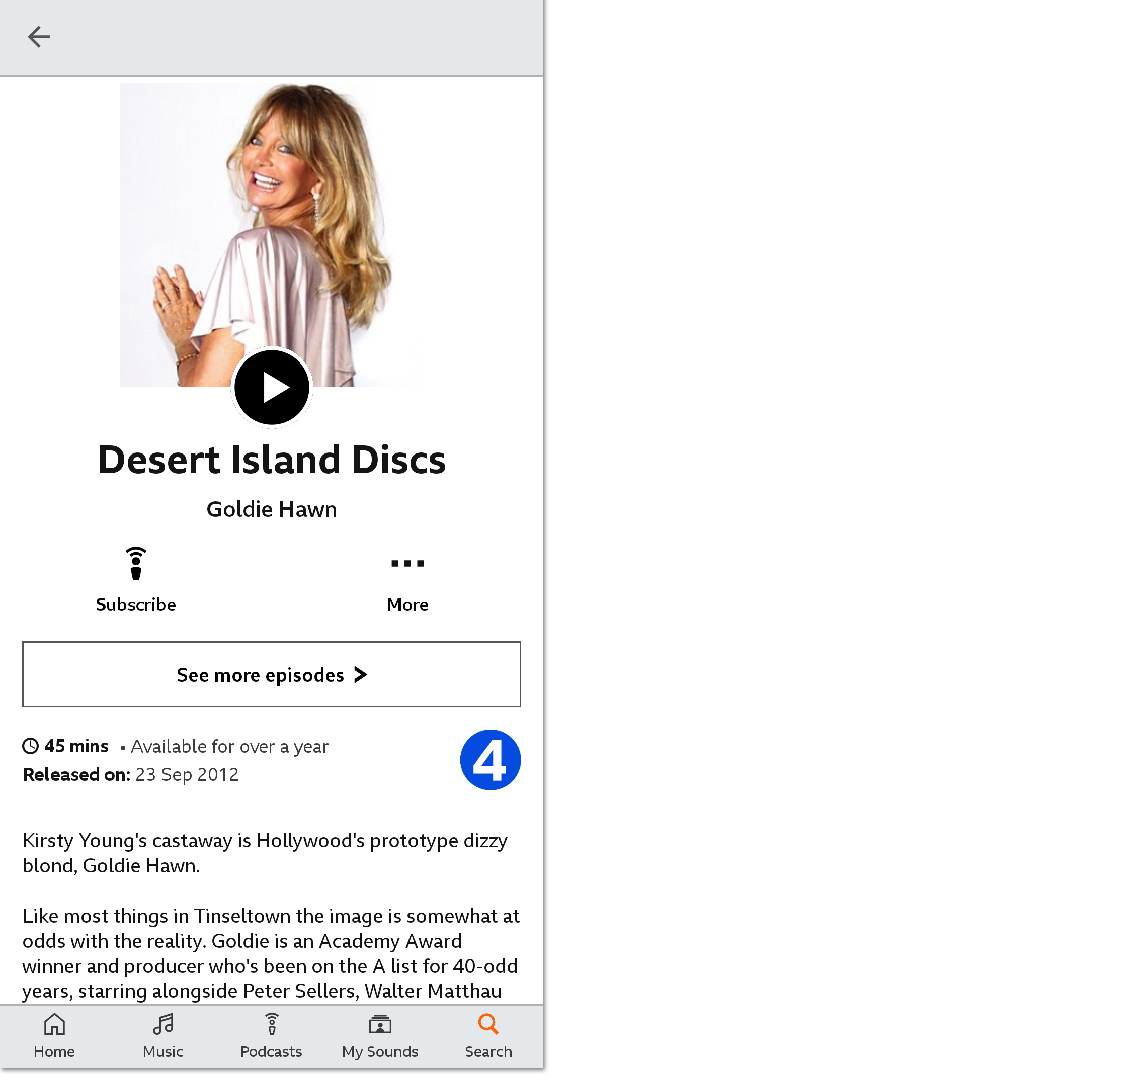This screenshot has height=1090, width=1144.
Task: Select the 45 mins duration label
Action: click(x=76, y=746)
